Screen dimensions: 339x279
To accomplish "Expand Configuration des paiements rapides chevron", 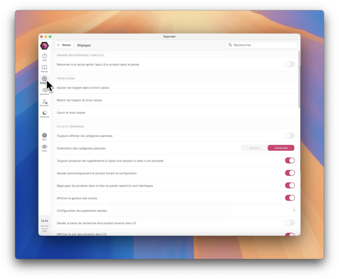I will tap(294, 210).
